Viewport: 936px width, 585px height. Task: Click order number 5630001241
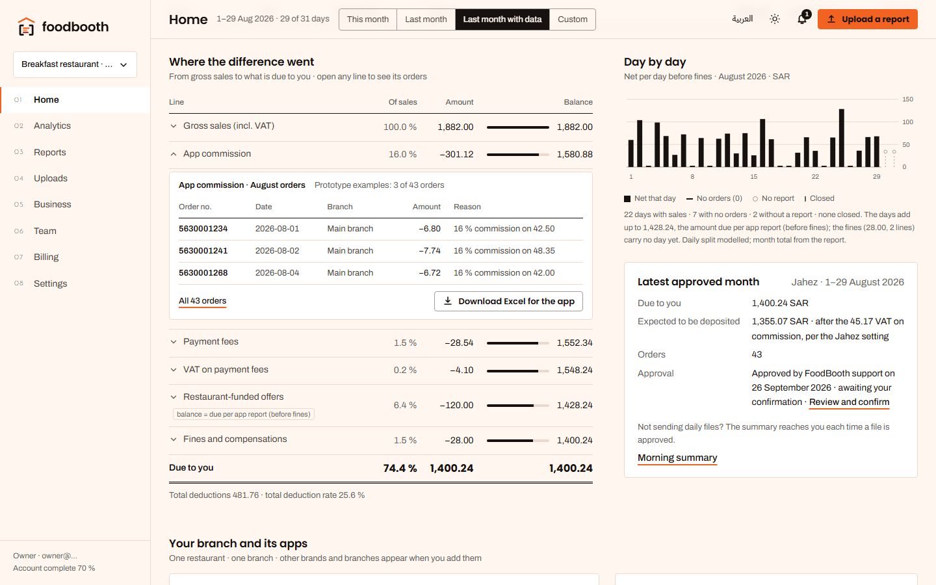click(x=203, y=251)
